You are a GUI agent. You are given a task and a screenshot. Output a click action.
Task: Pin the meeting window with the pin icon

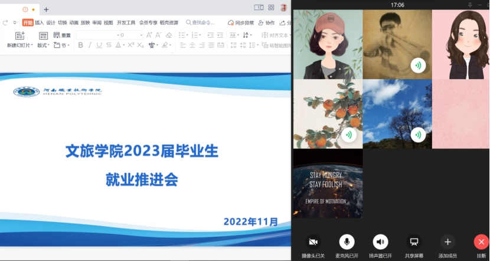pos(470,5)
